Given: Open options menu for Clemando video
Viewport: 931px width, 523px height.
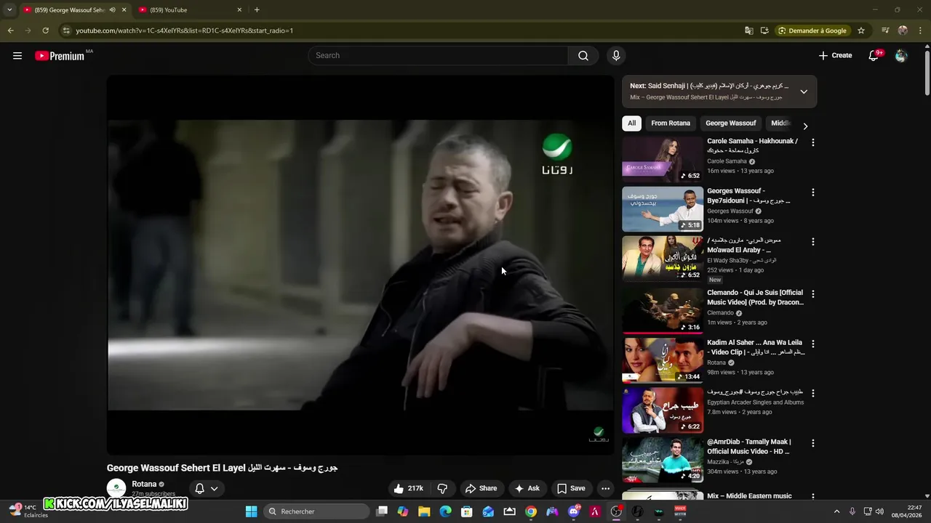Looking at the screenshot, I should coord(813,294).
